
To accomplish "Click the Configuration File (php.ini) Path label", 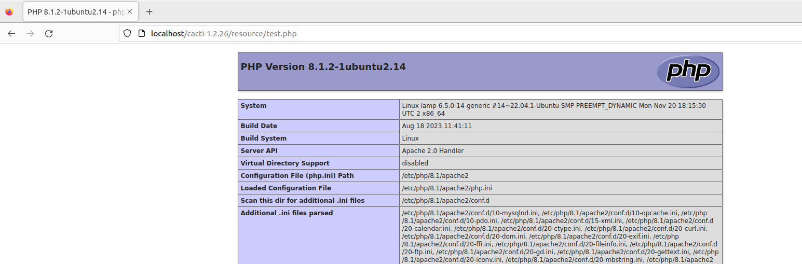I will (297, 176).
